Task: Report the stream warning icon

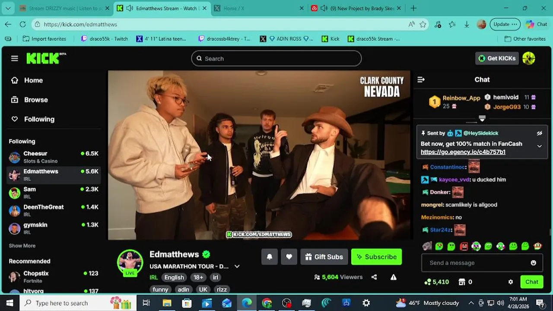Action: [x=394, y=277]
